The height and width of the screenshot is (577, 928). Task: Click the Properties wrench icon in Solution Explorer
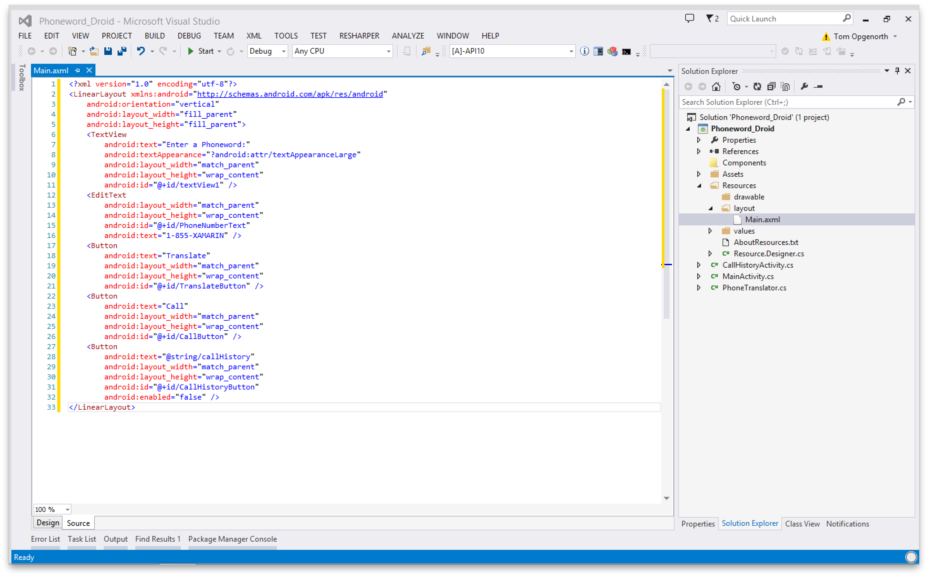point(804,86)
